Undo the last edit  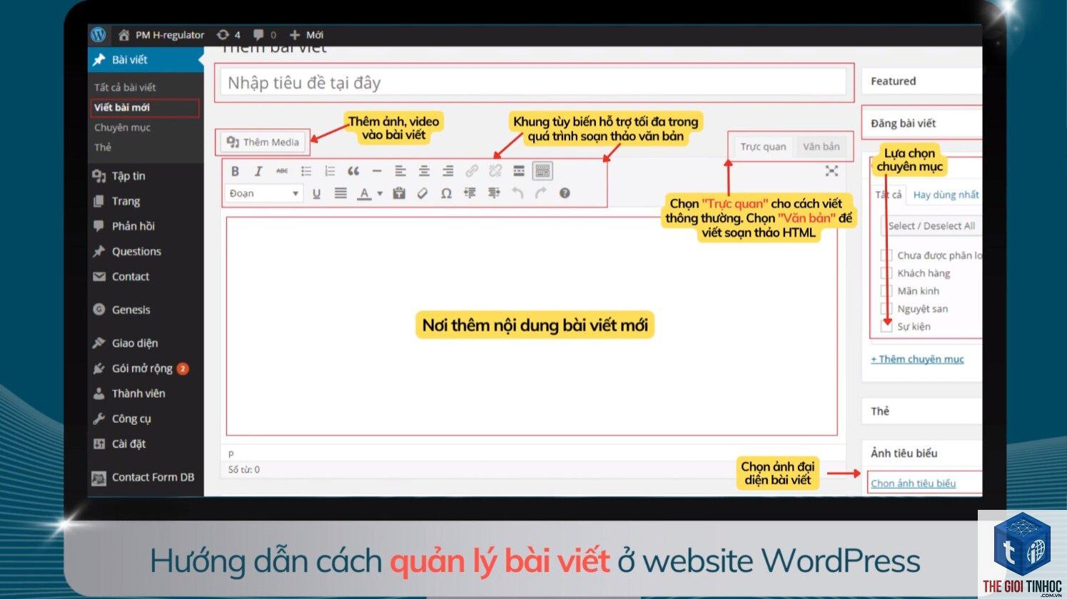coord(517,193)
